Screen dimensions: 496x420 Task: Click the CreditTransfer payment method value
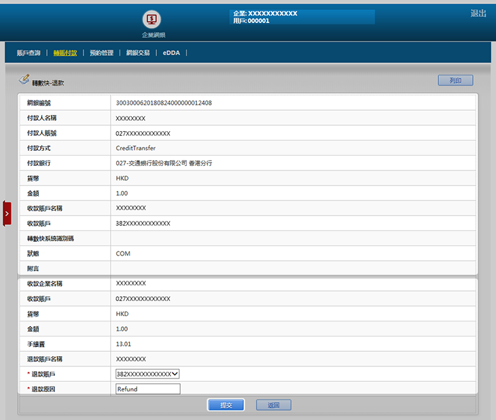(x=136, y=148)
